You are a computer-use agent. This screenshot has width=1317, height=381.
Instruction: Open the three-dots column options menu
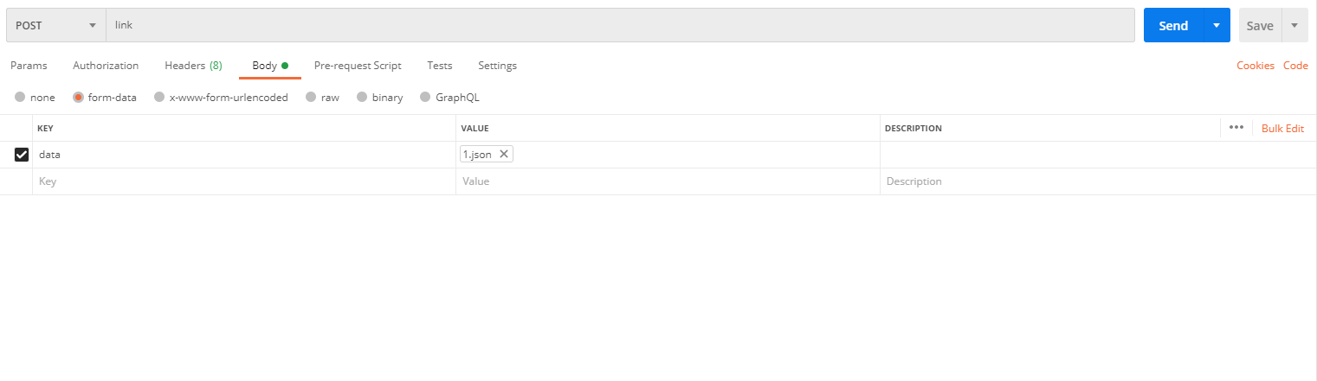(x=1236, y=128)
